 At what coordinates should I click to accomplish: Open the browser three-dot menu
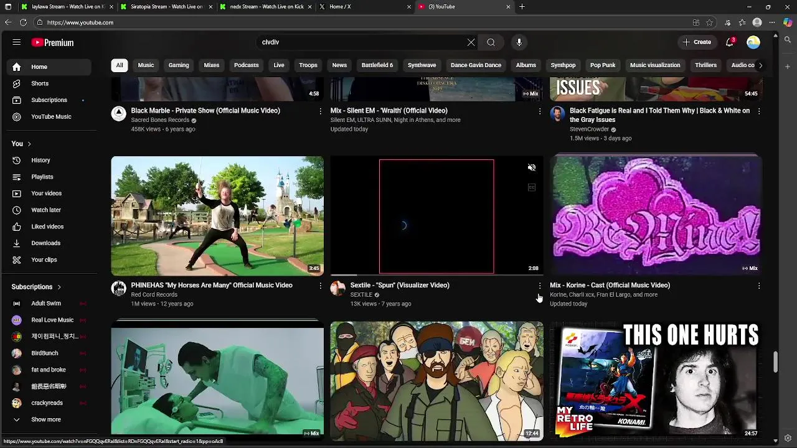(772, 22)
